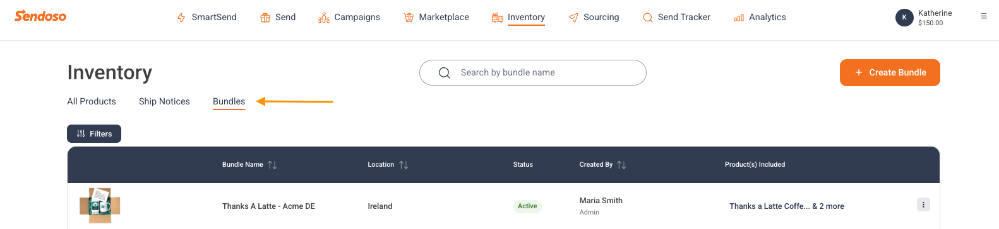Viewport: 999px width, 229px height.
Task: Click the Product(s) Included column header
Action: pyautogui.click(x=755, y=165)
